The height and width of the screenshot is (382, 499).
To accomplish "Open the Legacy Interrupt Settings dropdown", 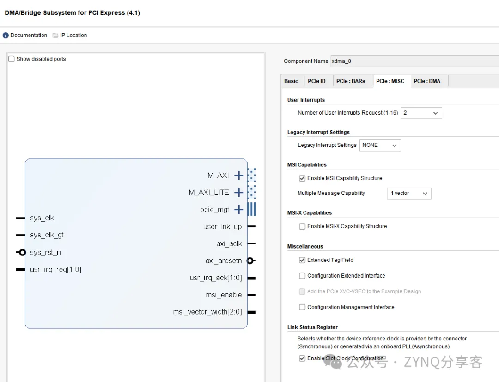I will pos(380,145).
